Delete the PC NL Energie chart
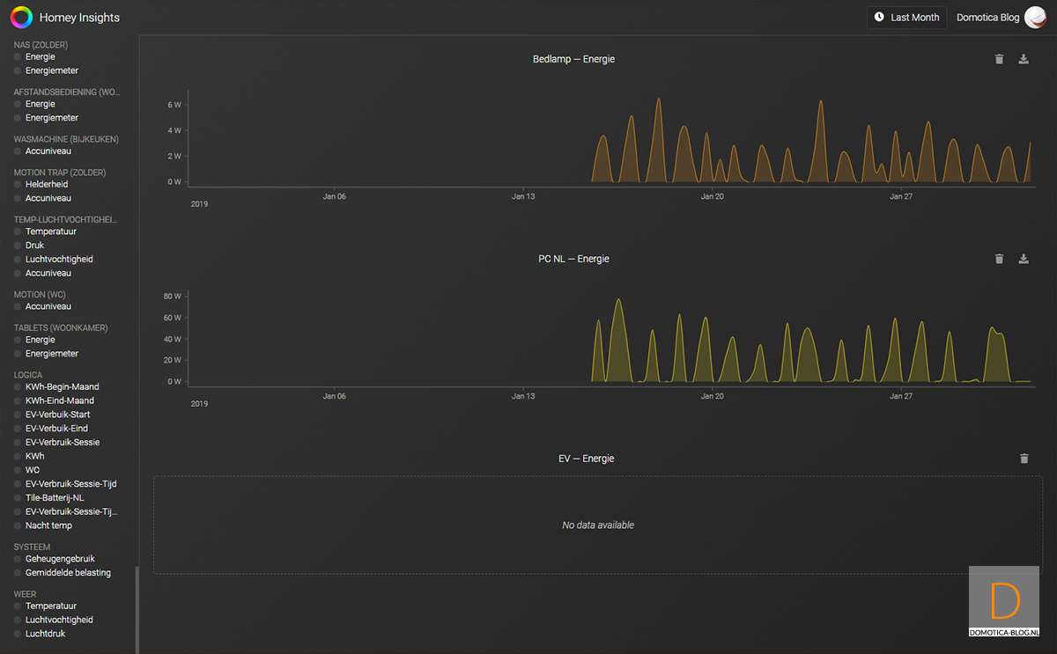Viewport: 1057px width, 654px height. [x=999, y=259]
